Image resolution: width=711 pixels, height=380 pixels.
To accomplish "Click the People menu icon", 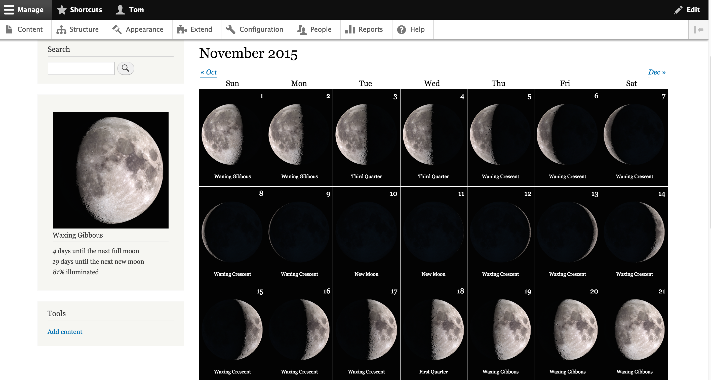I will tap(302, 29).
